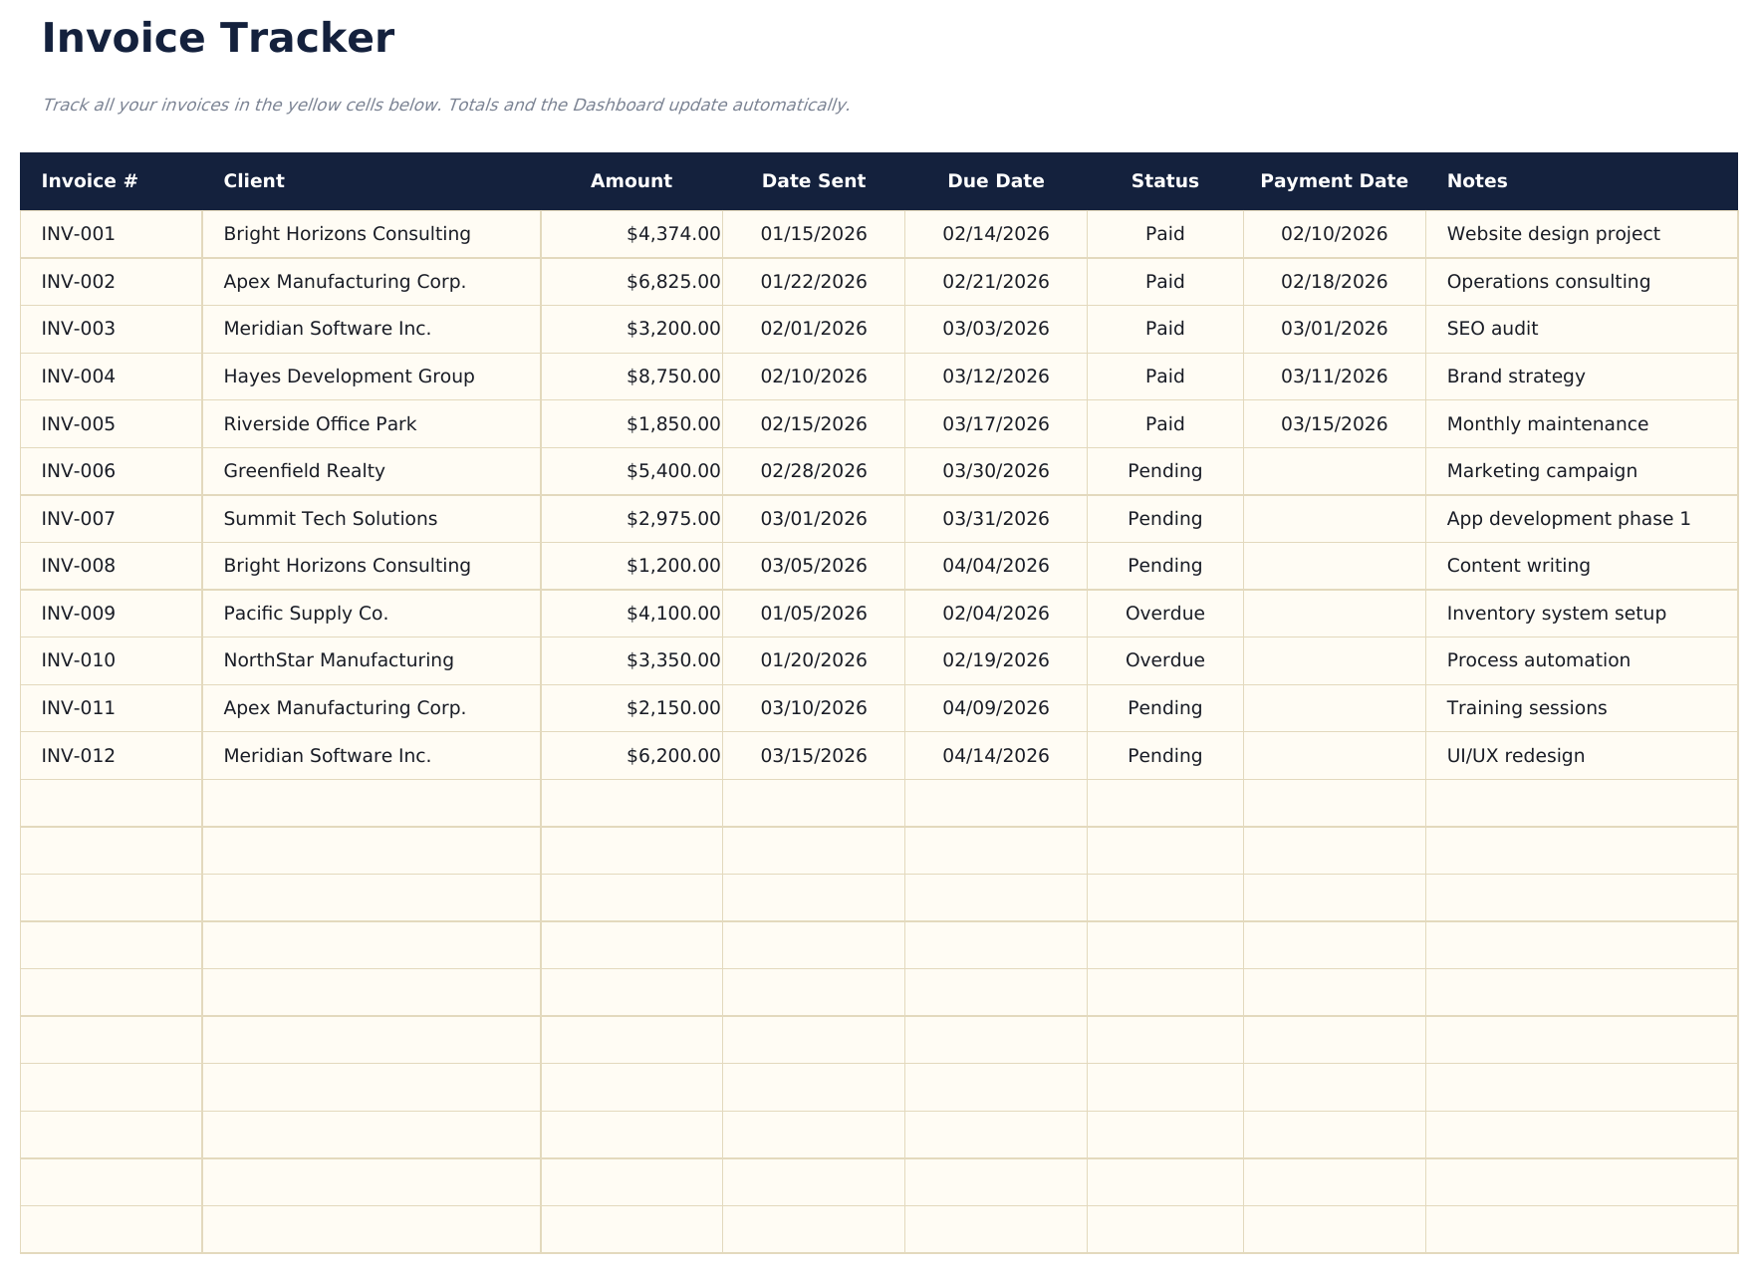This screenshot has width=1759, height=1274.
Task: Click the due date 04/14/2026 for INV-012
Action: (996, 755)
